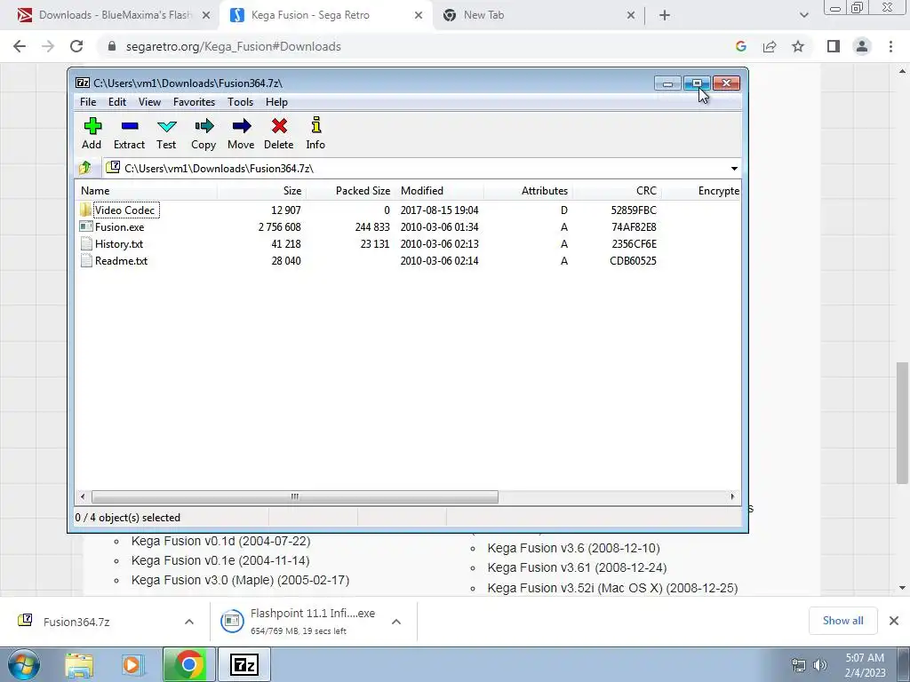Click the share page icon
910x682 pixels.
pos(770,46)
